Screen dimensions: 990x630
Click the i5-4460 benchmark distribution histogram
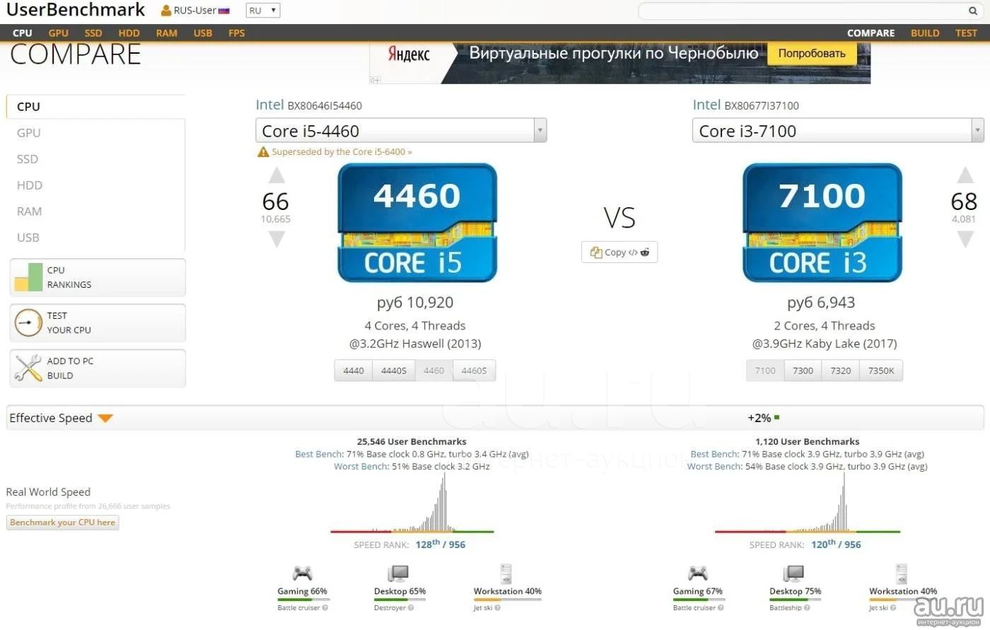click(x=412, y=502)
